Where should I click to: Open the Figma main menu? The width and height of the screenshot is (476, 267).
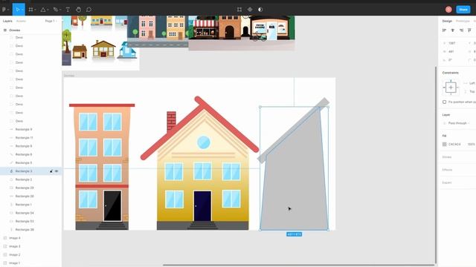pos(4,10)
